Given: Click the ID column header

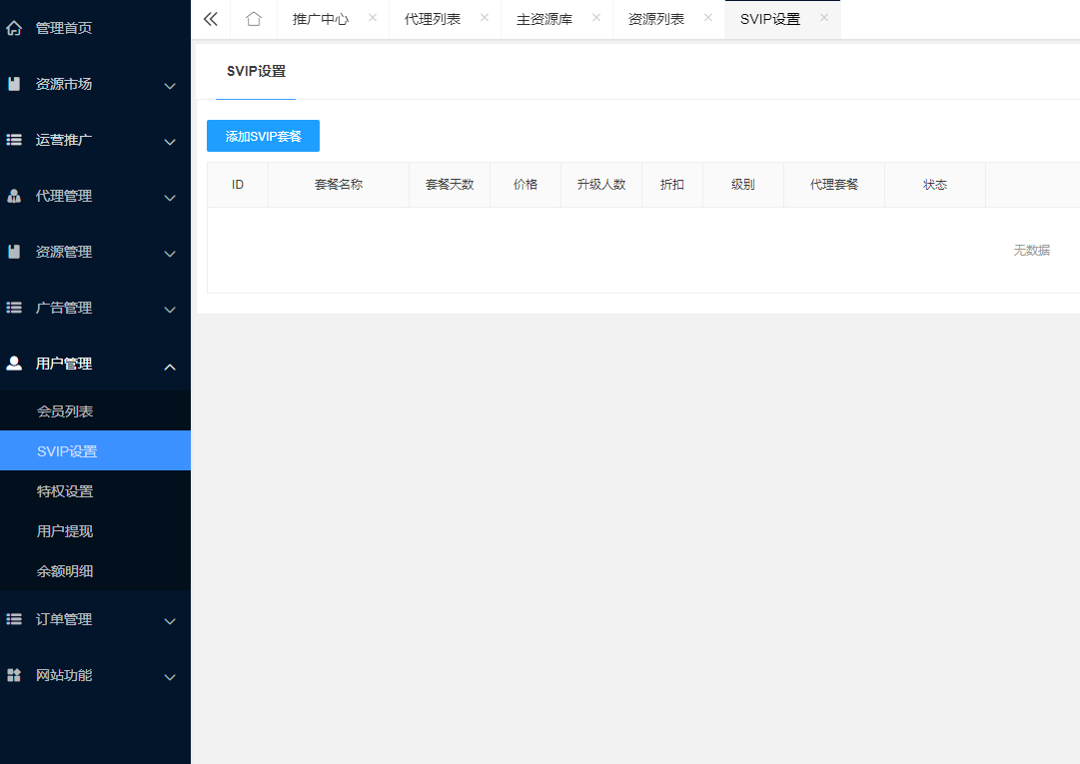Looking at the screenshot, I should 238,185.
